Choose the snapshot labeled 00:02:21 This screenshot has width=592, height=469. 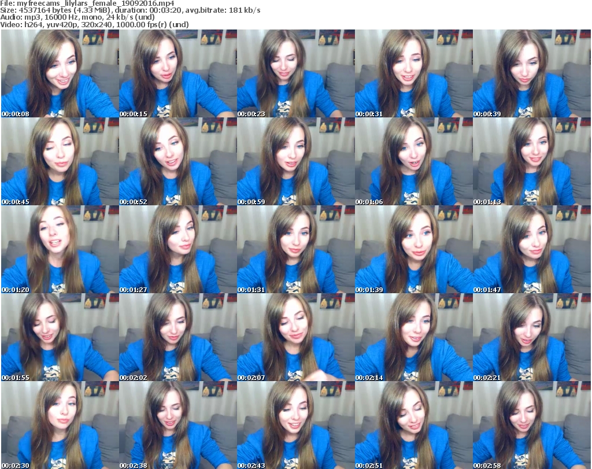click(x=532, y=337)
